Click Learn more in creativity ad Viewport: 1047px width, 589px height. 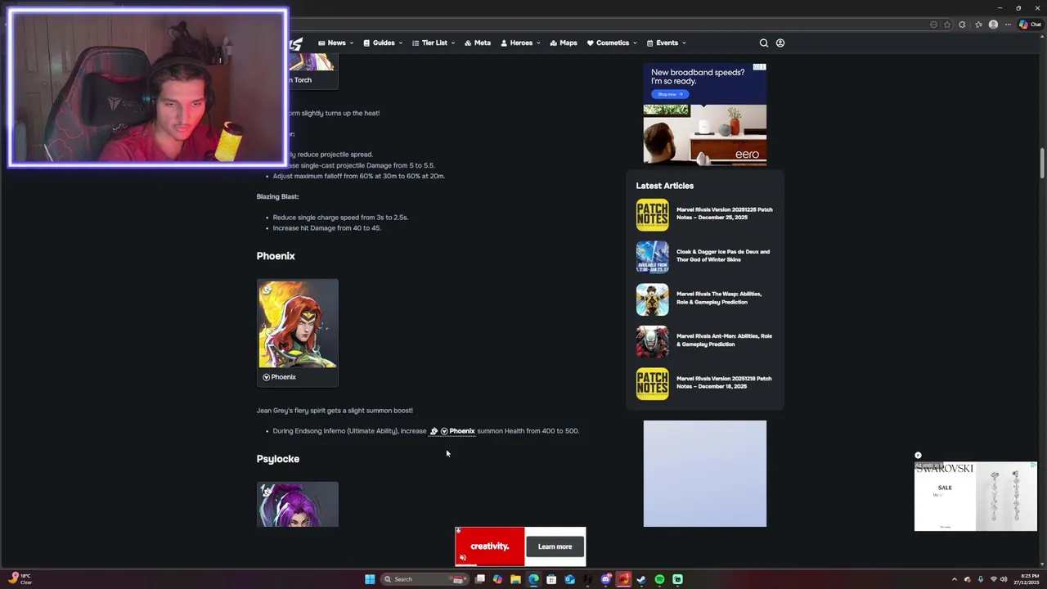[x=555, y=546]
